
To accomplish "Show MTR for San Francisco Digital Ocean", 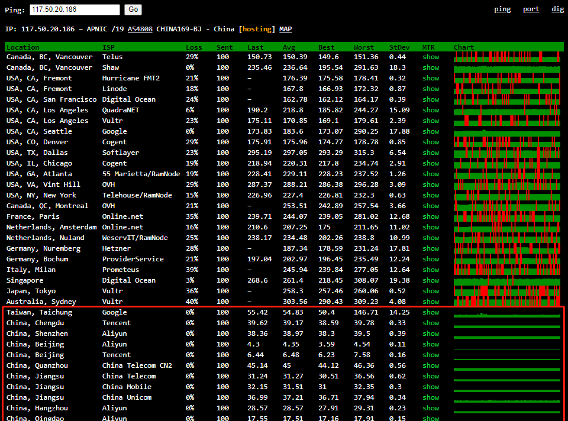I will pyautogui.click(x=431, y=99).
